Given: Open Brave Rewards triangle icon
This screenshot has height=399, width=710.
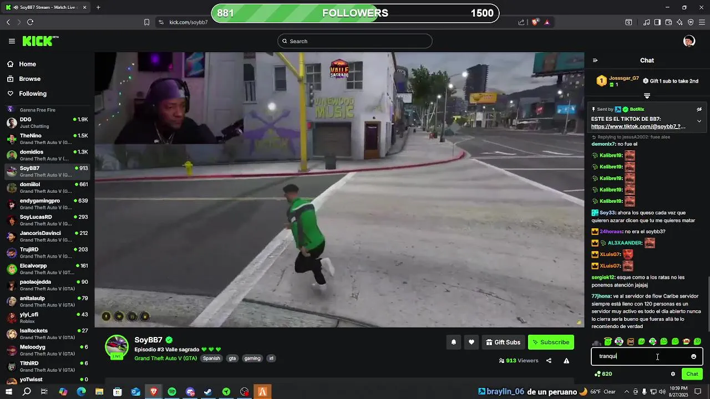Looking at the screenshot, I should pos(547,22).
